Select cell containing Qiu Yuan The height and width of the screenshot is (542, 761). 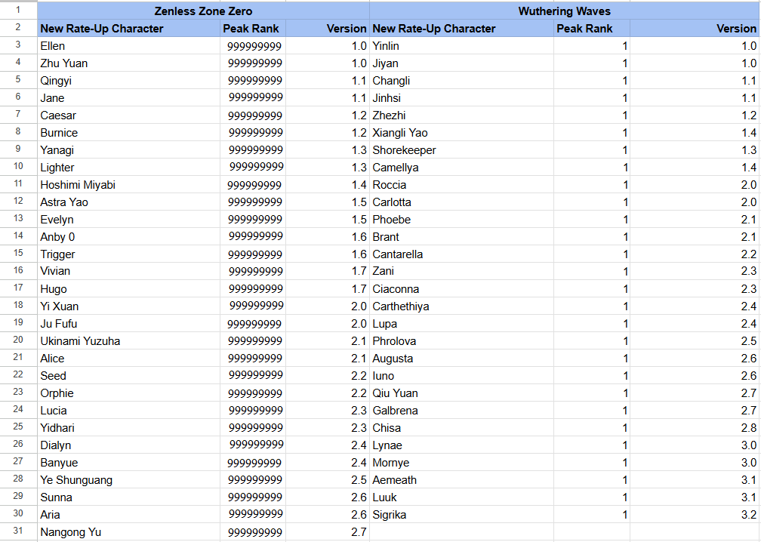(x=461, y=393)
